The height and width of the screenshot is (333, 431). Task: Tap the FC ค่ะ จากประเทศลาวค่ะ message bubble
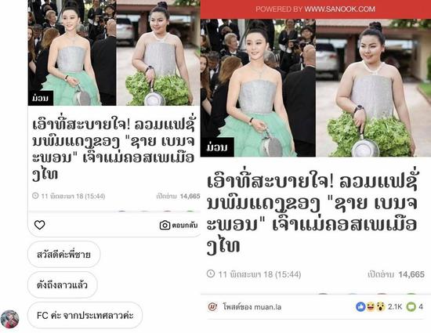point(85,315)
